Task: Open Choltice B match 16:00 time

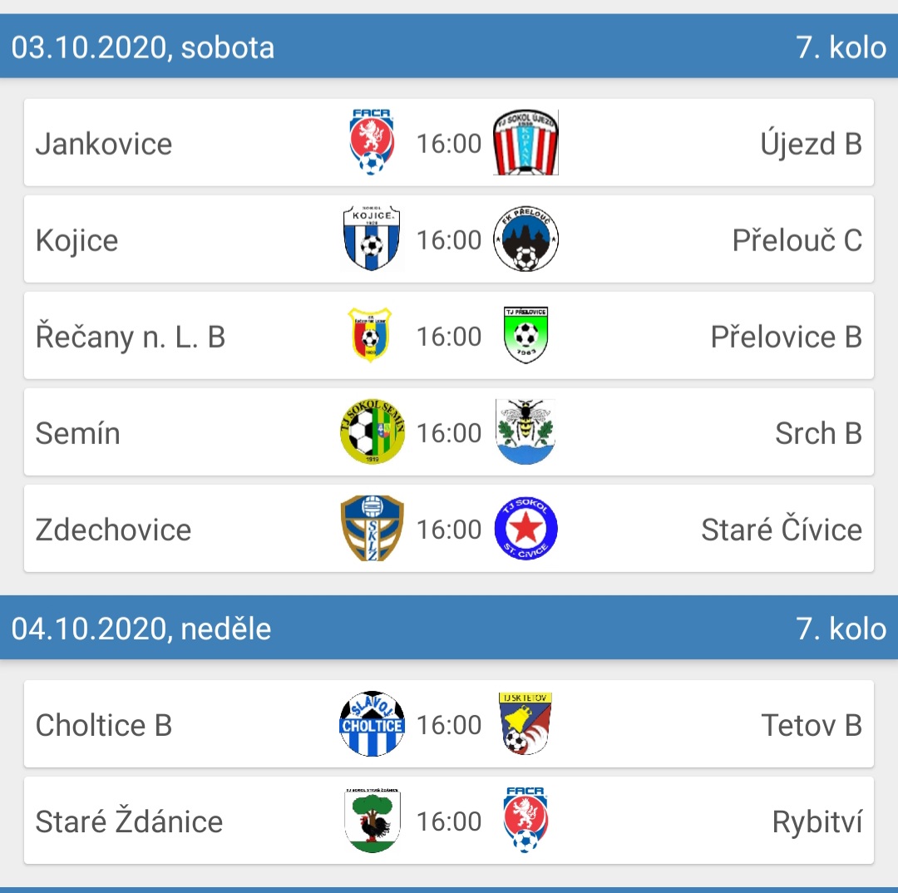Action: pyautogui.click(x=449, y=724)
